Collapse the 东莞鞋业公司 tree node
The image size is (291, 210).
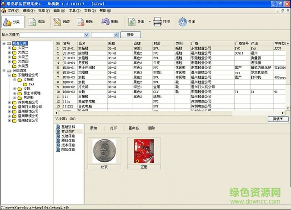pyautogui.click(x=9, y=75)
